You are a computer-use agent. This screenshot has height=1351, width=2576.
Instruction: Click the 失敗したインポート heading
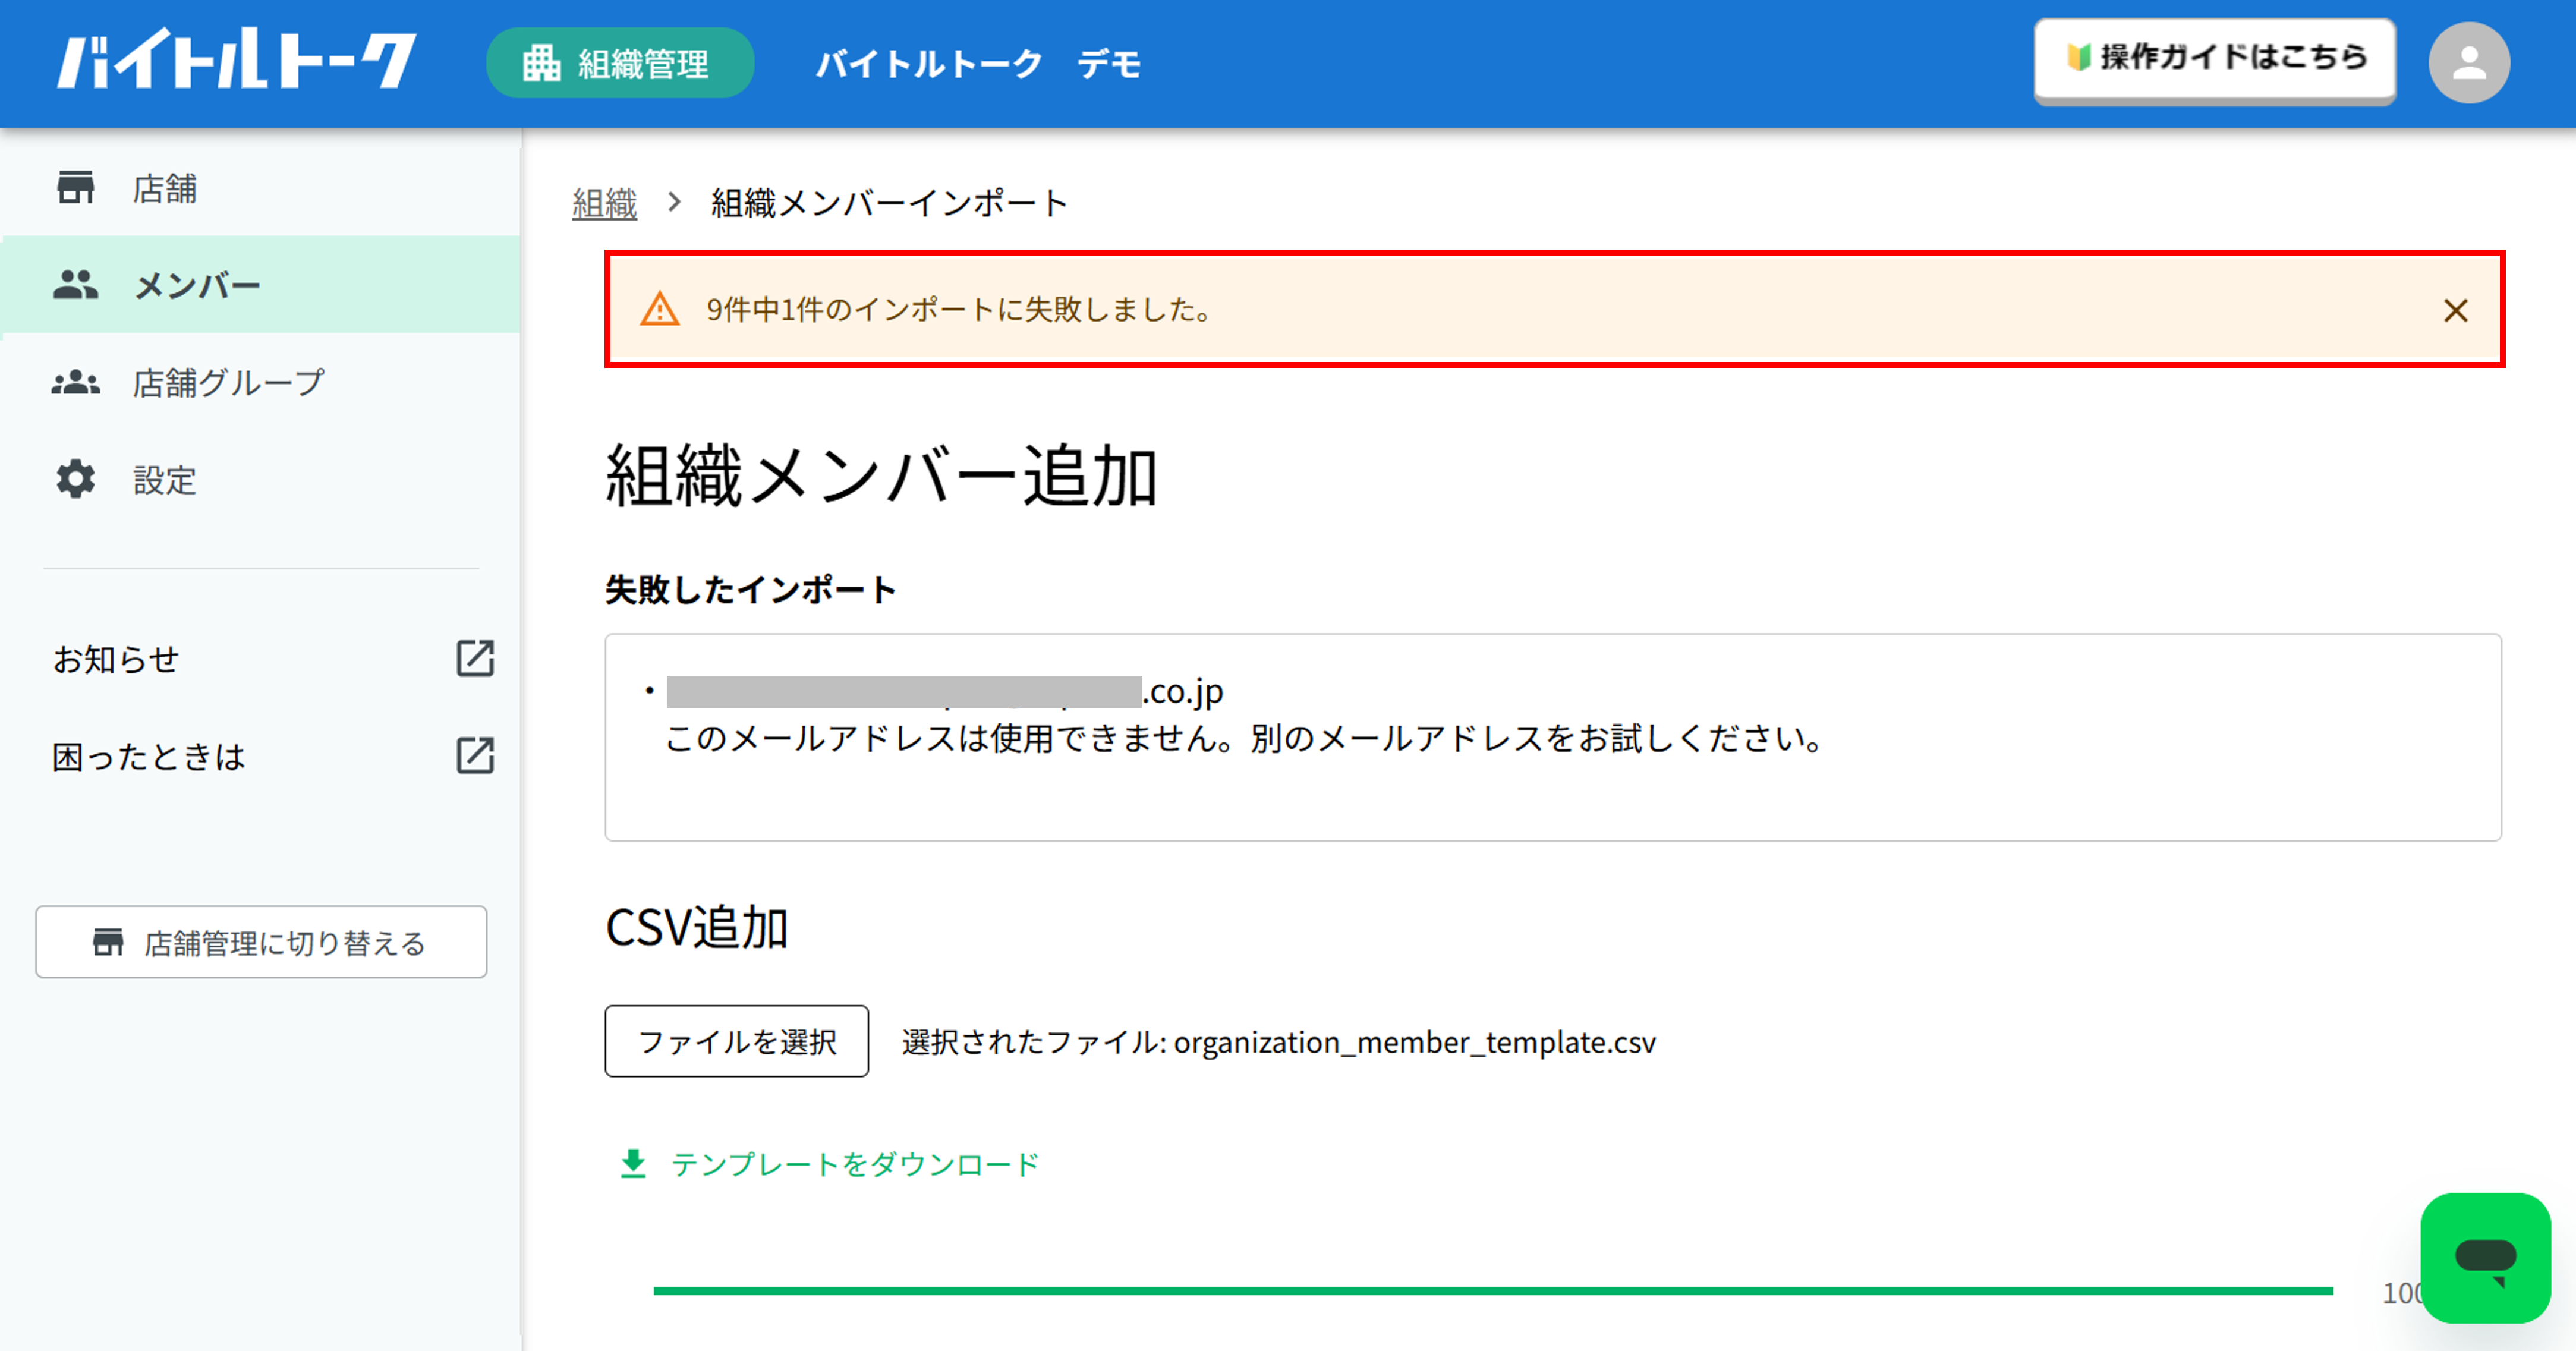tap(750, 589)
